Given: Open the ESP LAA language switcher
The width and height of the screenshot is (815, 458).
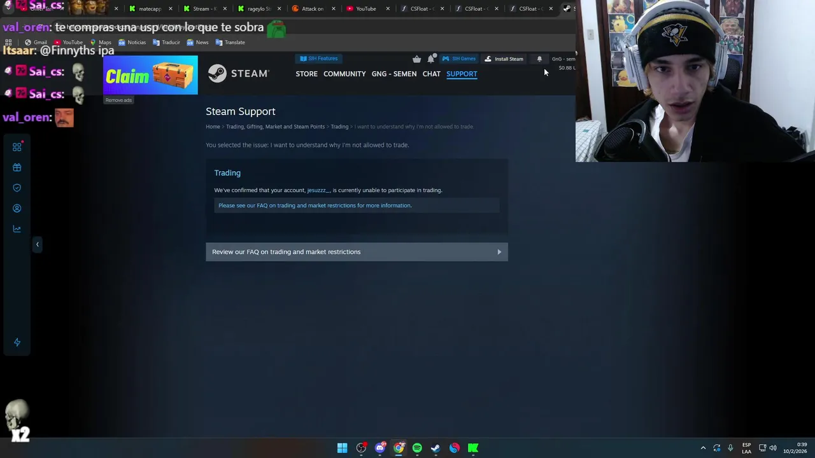Looking at the screenshot, I should [x=746, y=448].
